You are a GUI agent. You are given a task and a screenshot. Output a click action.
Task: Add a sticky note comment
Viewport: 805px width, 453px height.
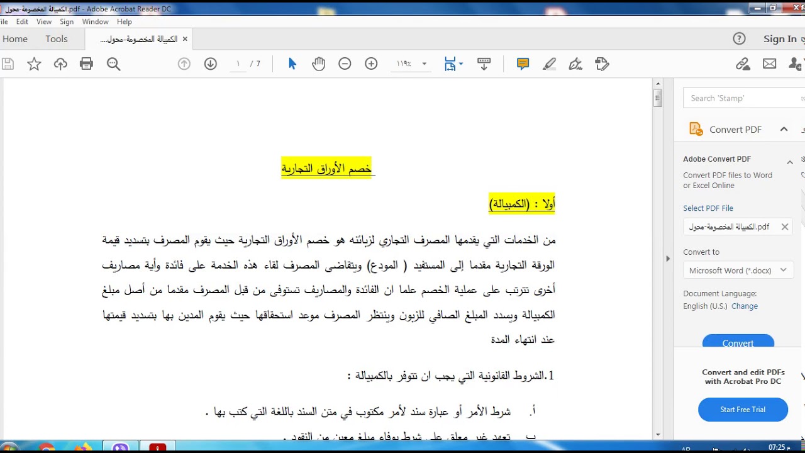coord(523,64)
